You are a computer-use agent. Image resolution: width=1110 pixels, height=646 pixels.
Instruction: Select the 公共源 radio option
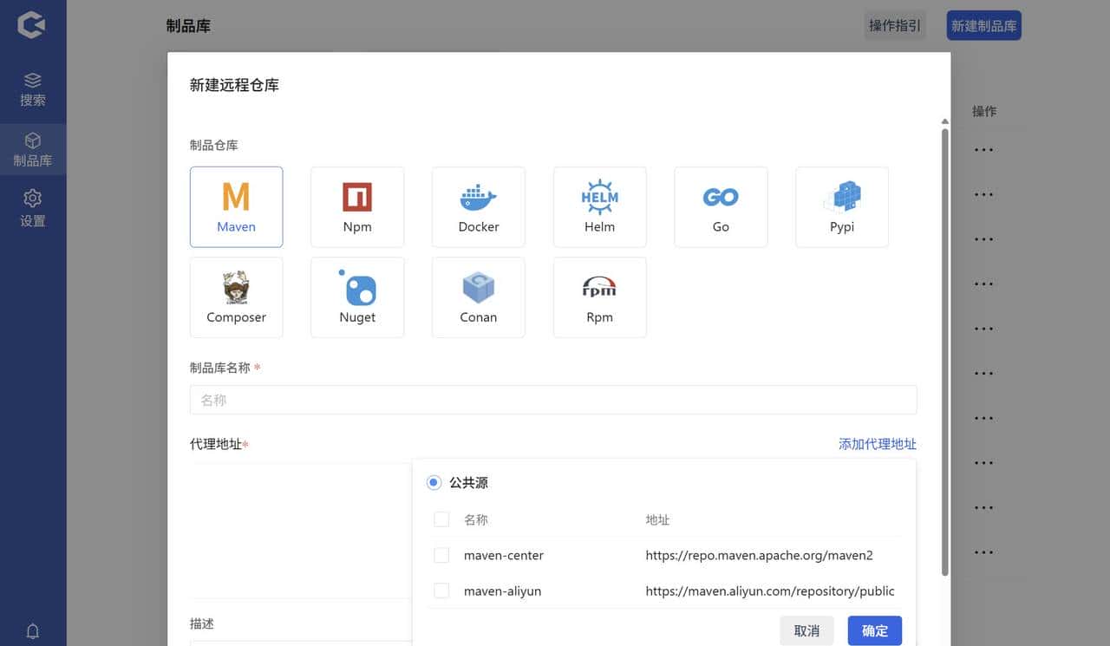click(x=433, y=482)
